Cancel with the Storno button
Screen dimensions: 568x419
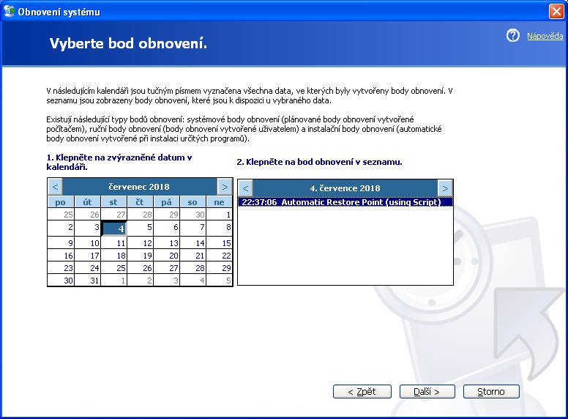[x=491, y=391]
